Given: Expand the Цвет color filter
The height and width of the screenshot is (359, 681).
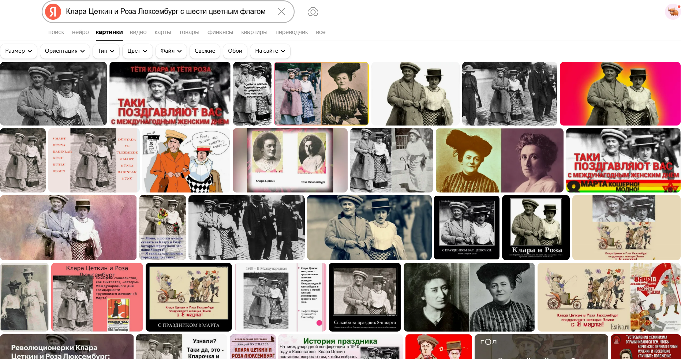Looking at the screenshot, I should 137,51.
